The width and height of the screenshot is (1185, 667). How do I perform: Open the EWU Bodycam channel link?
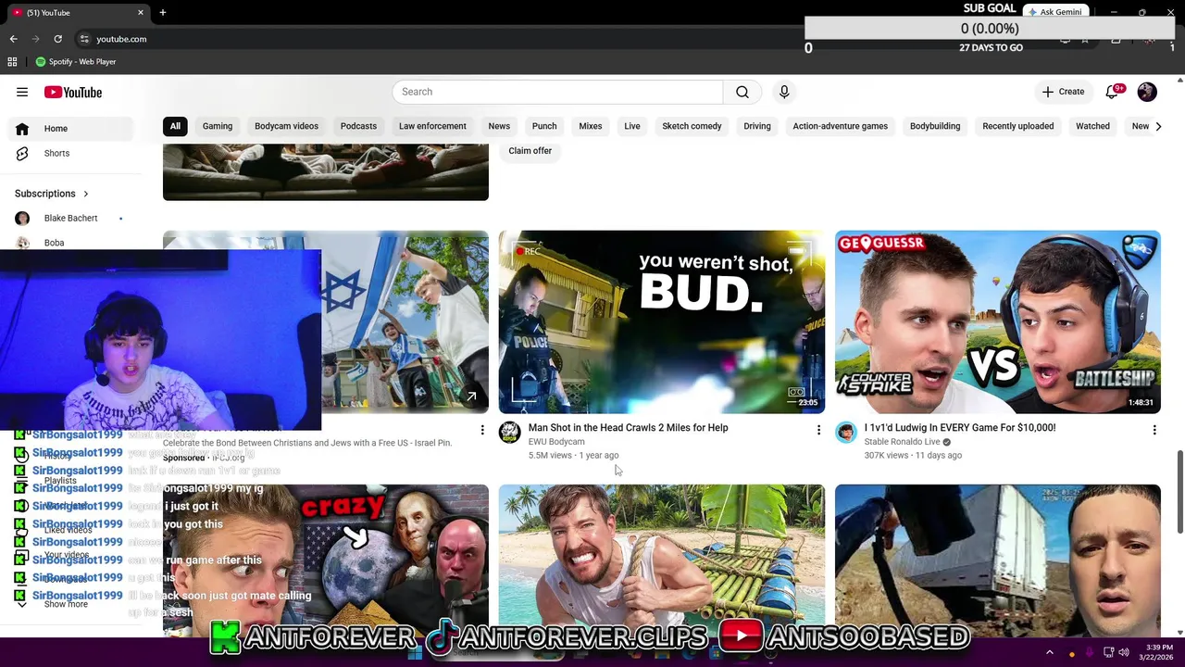[x=556, y=442]
